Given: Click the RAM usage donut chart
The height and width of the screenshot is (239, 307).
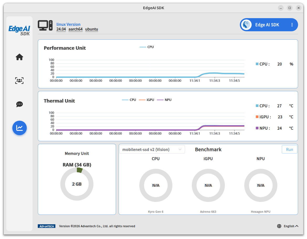Looking at the screenshot, I should [x=77, y=184].
